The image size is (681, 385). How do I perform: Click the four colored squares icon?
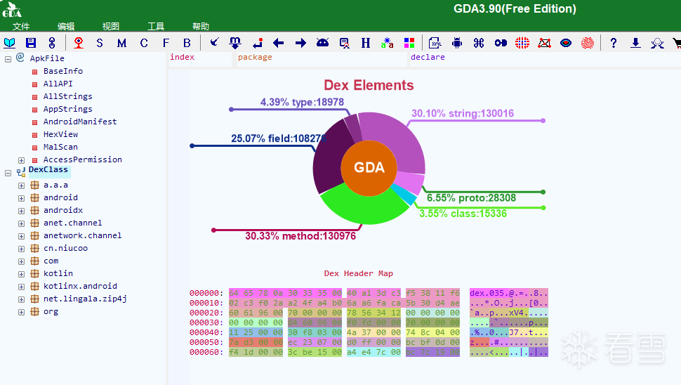tap(409, 43)
